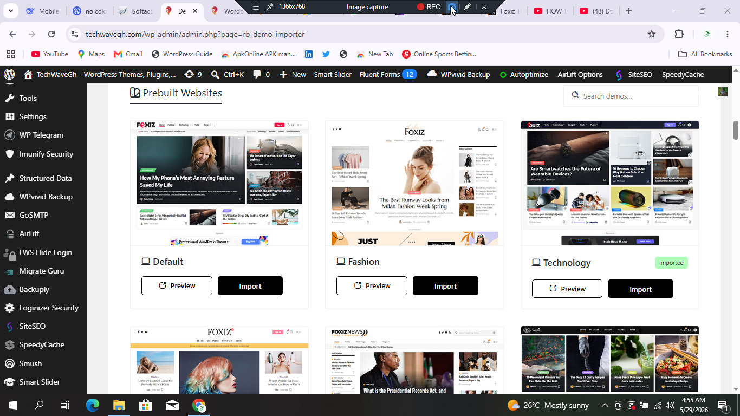Open File Explorer from the taskbar
The width and height of the screenshot is (740, 416).
(x=119, y=405)
